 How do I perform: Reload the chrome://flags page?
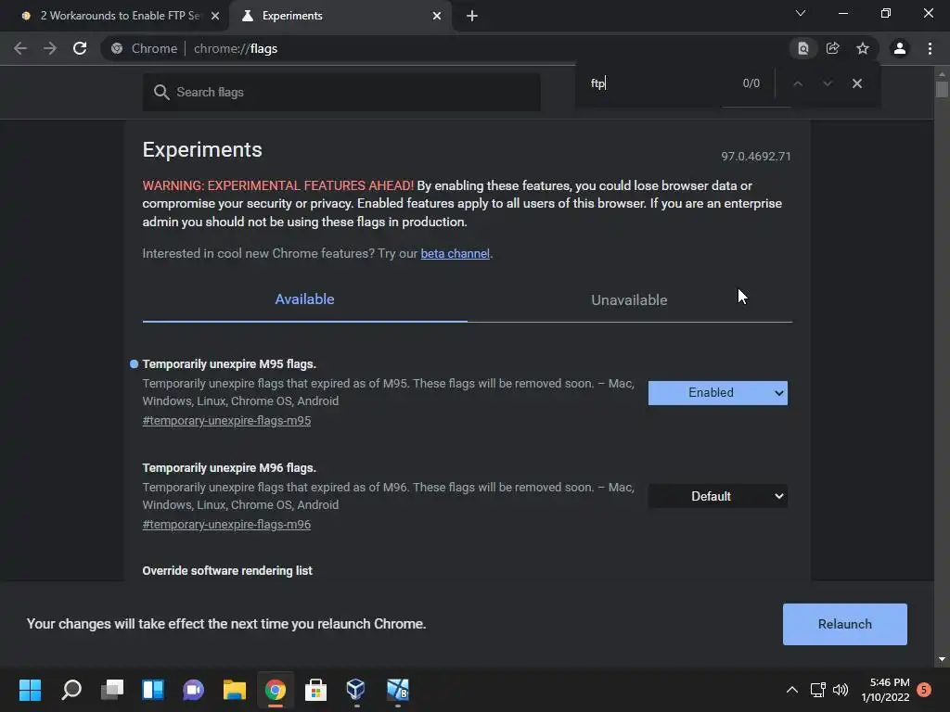tap(80, 48)
